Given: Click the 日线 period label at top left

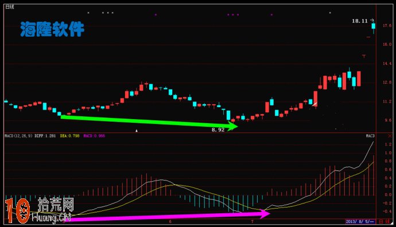Looking at the screenshot, I should pos(10,7).
